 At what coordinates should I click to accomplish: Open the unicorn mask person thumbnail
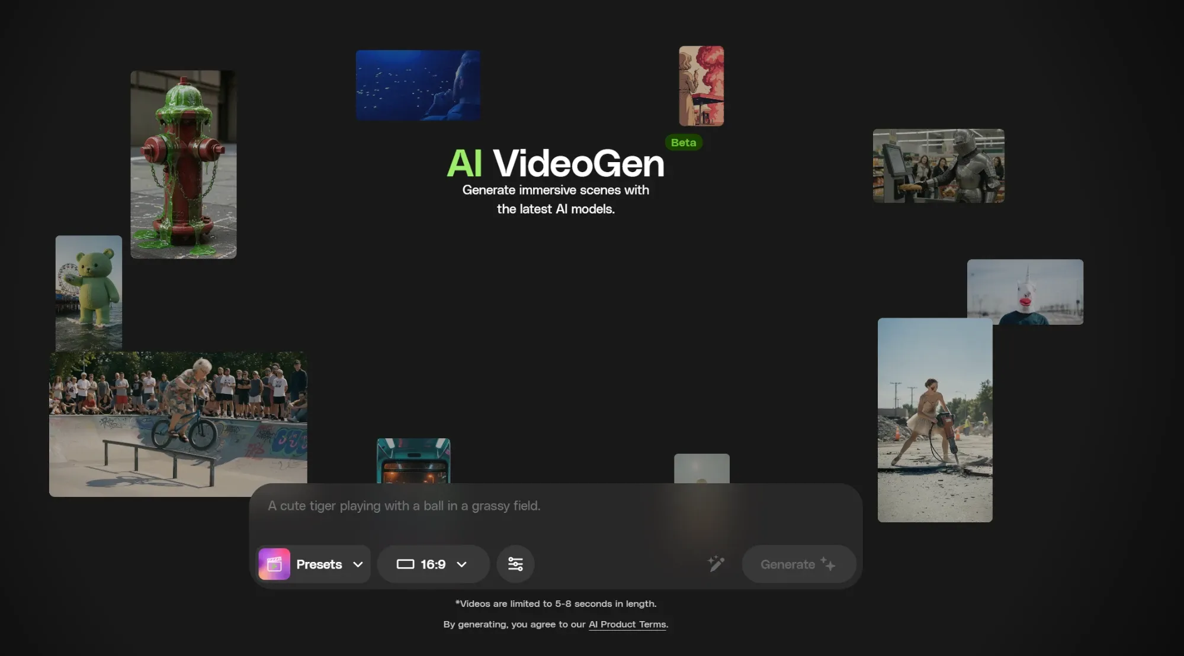pyautogui.click(x=1025, y=292)
